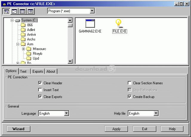Click the Upd folder icon

click(29, 58)
